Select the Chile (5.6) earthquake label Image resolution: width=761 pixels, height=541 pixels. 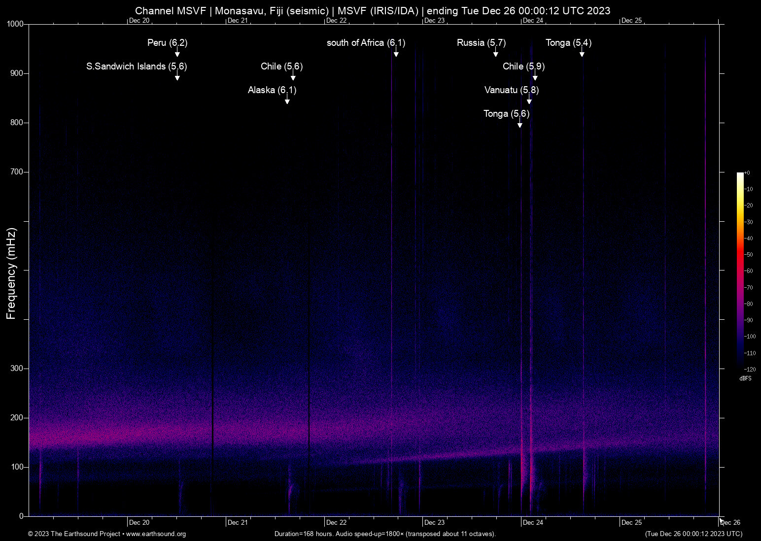point(281,66)
